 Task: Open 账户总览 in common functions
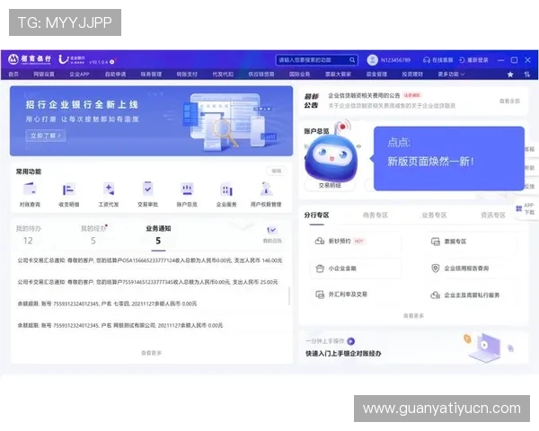(x=187, y=195)
